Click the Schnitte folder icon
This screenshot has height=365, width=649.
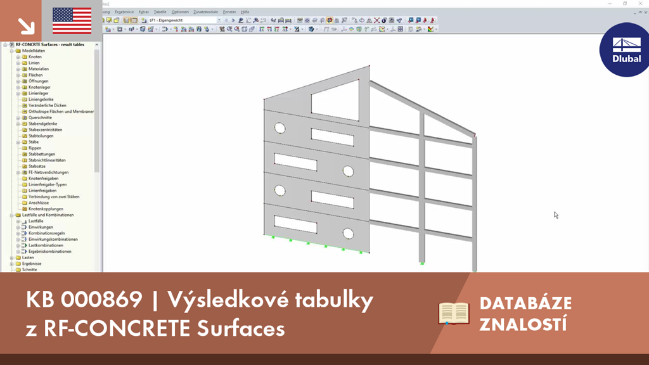coord(18,270)
